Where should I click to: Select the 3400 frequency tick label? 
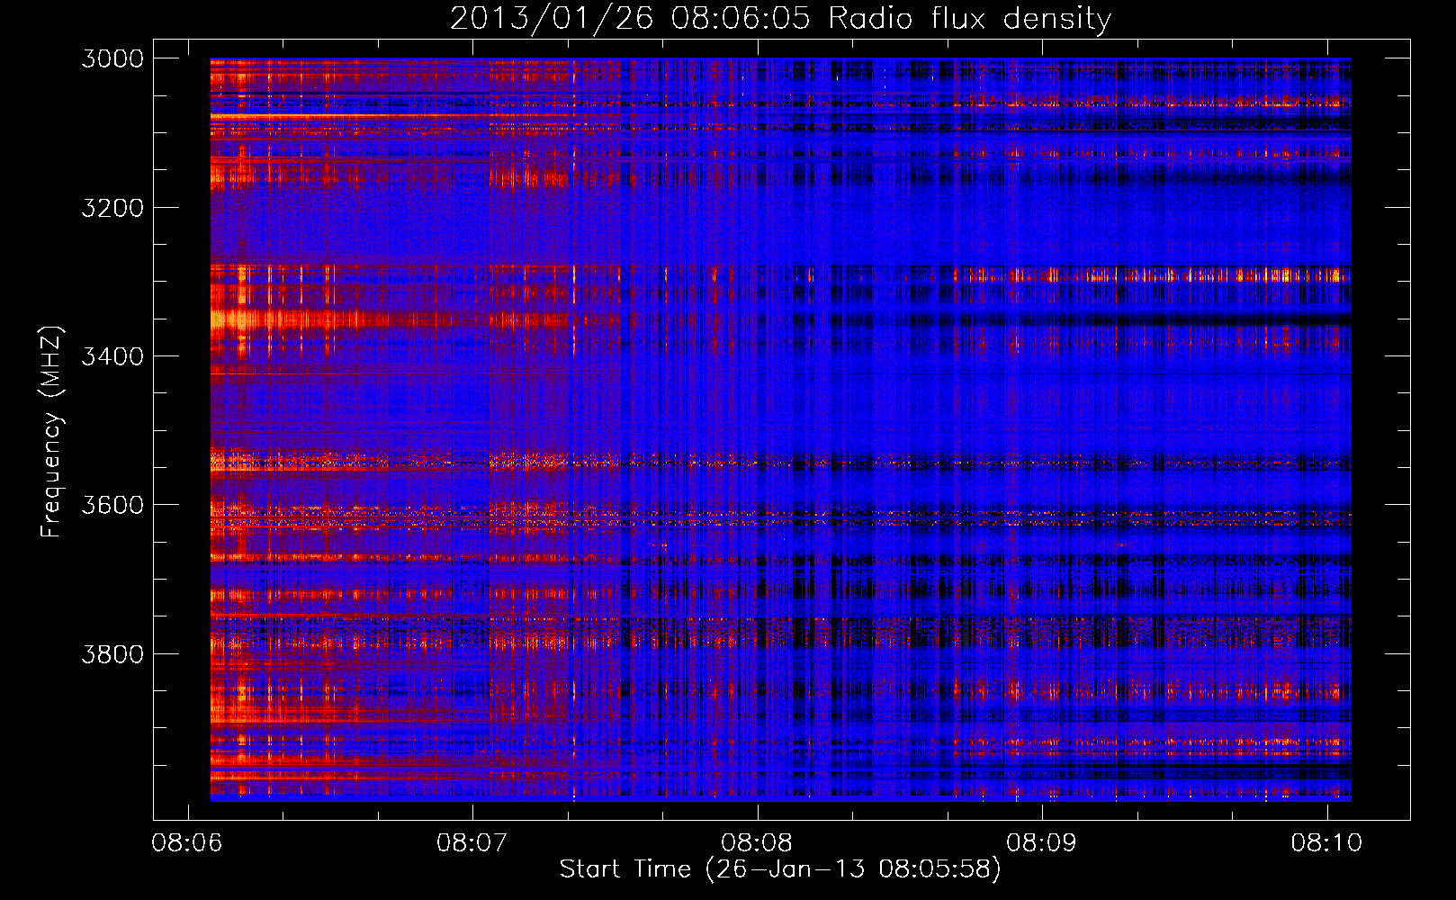(112, 356)
